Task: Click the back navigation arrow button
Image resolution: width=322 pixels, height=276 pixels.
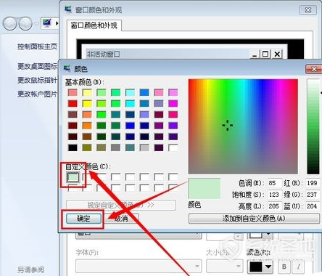Action: (9, 23)
